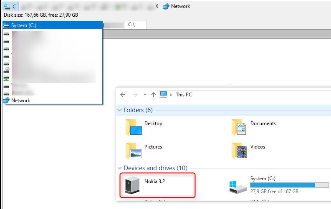Viewport: 331px width, 209px height.
Task: Collapse the Devices and drives (10) group
Action: pyautogui.click(x=119, y=168)
